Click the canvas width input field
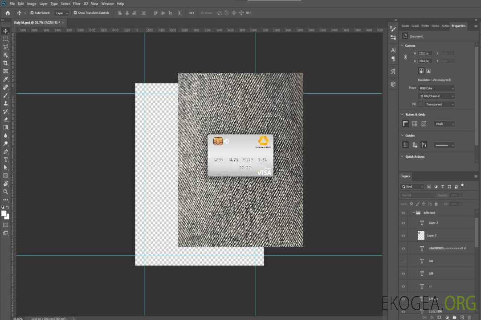Image resolution: width=481 pixels, height=320 pixels. (x=425, y=53)
